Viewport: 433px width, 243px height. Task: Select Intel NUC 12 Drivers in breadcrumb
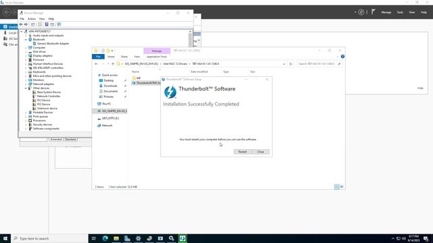point(175,64)
